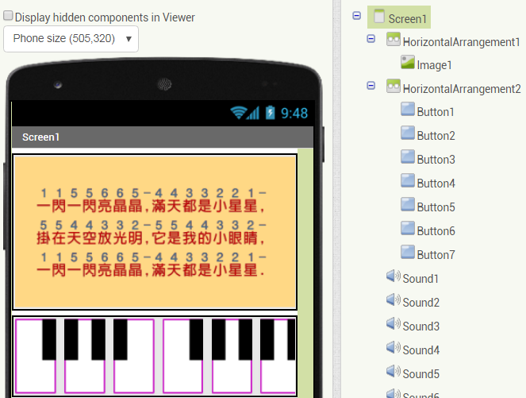Click the Button2 component icon
The image size is (526, 398).
tap(408, 133)
